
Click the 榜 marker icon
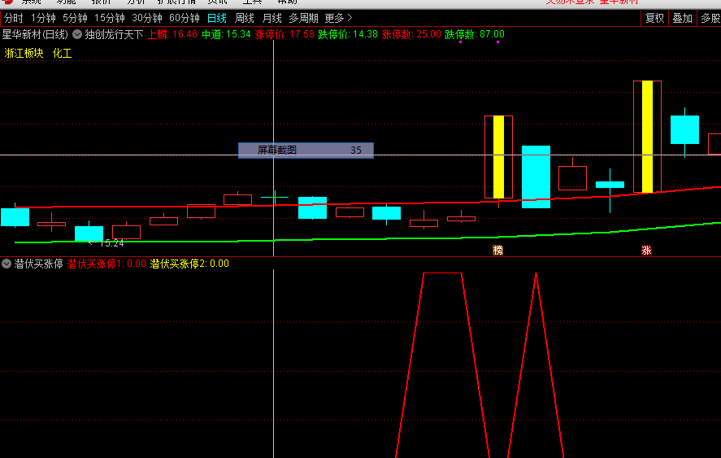pos(498,251)
